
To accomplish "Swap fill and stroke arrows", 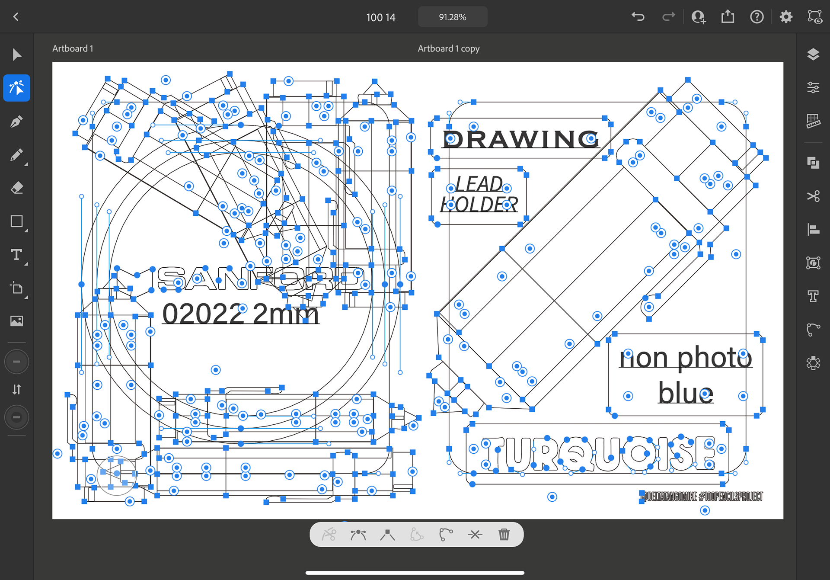I will point(16,389).
